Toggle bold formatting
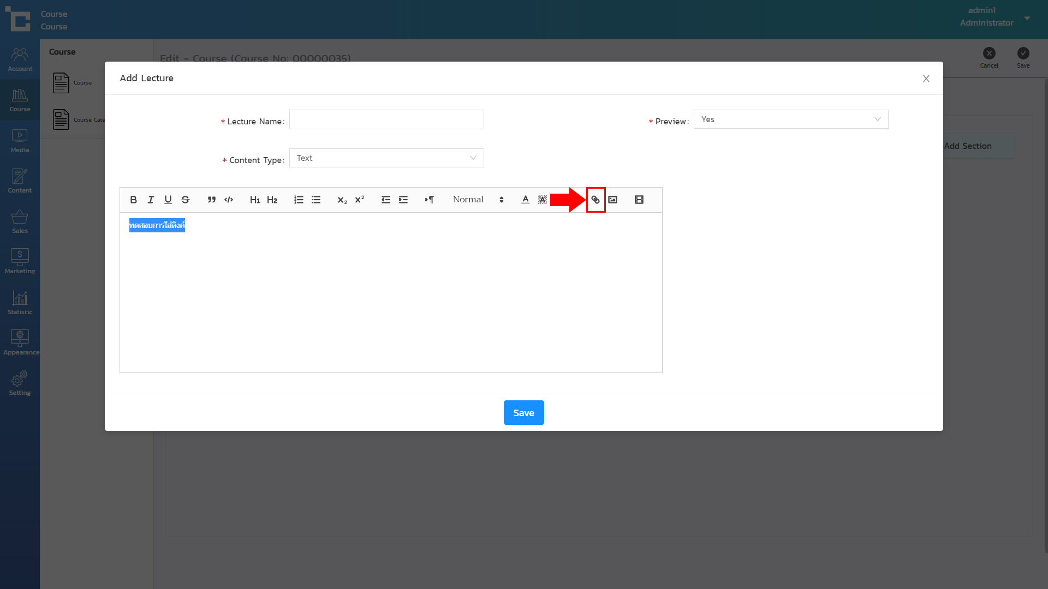1048x589 pixels. [x=133, y=200]
